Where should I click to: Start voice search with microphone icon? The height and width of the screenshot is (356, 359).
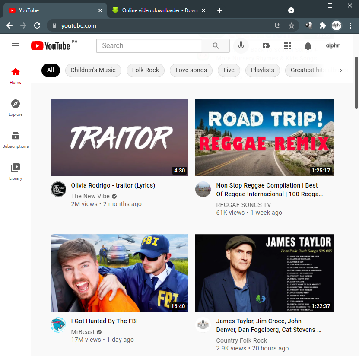(241, 46)
